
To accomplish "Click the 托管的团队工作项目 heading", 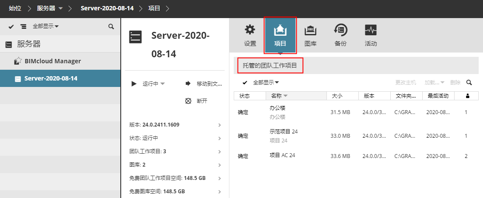I will [x=270, y=65].
